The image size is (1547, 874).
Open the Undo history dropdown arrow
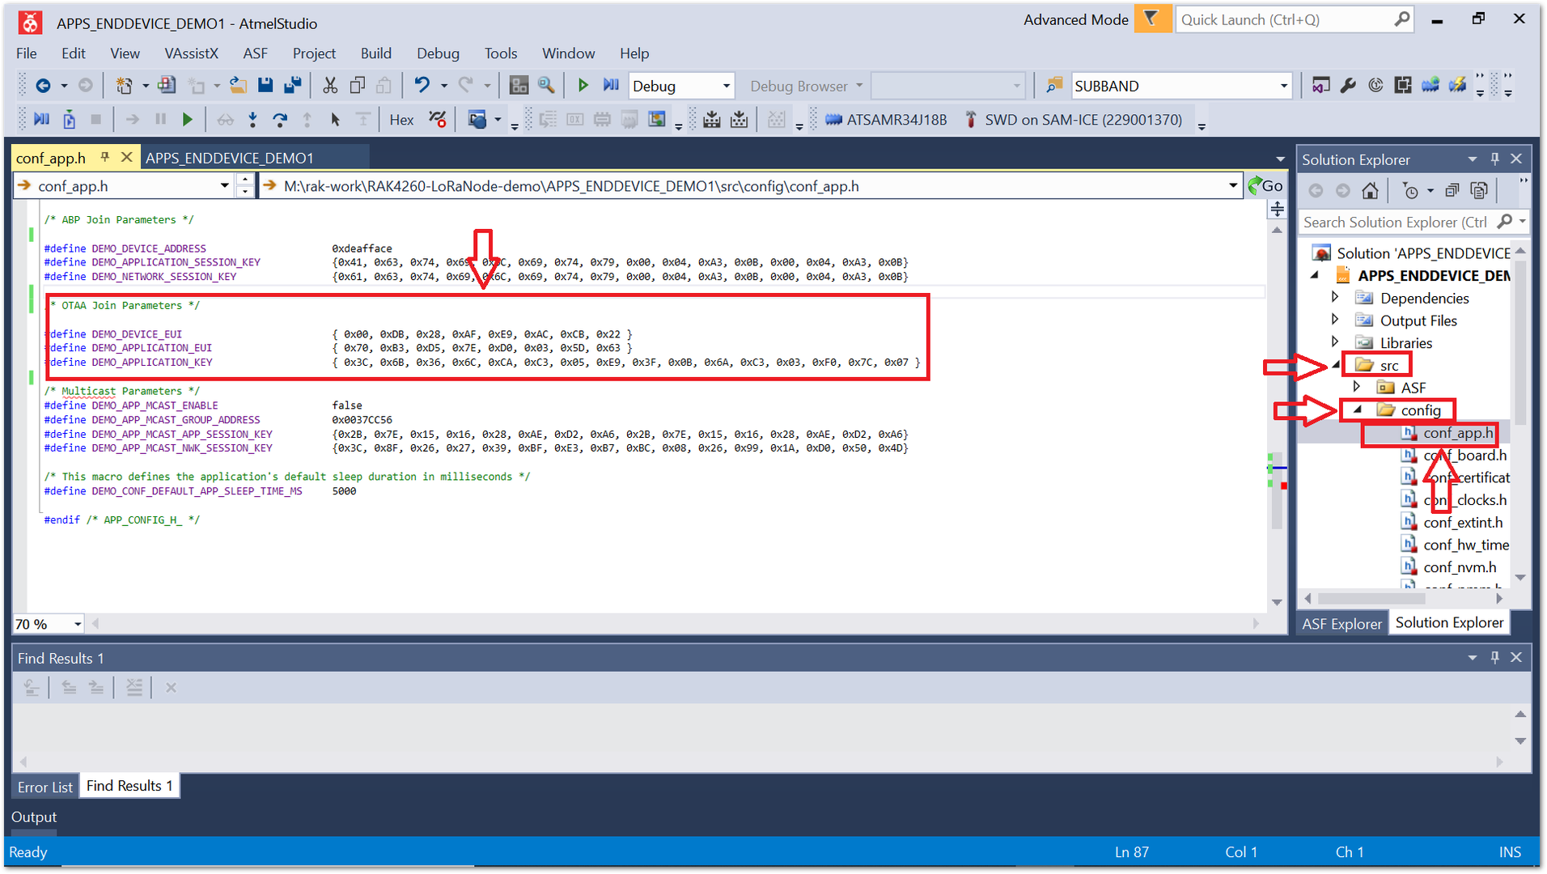[443, 86]
